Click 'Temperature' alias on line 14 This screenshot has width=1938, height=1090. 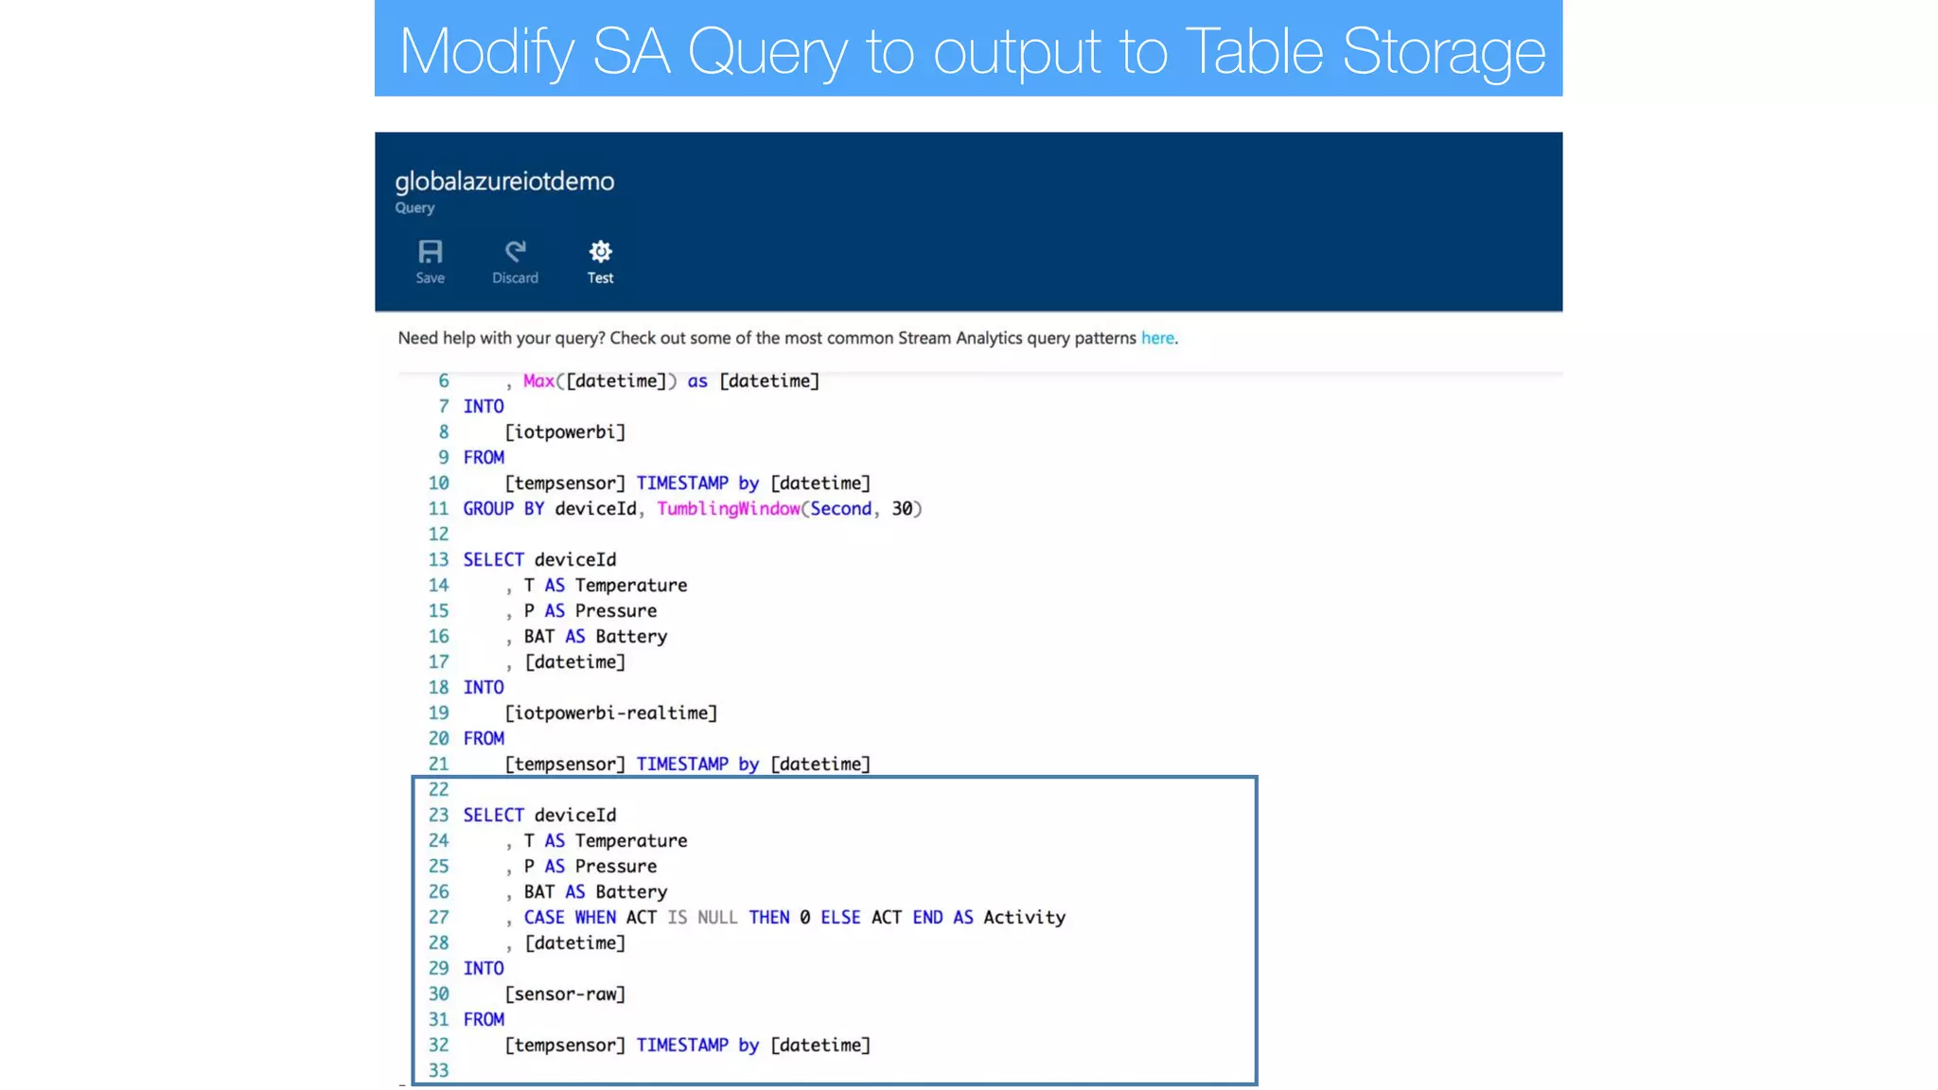631,586
